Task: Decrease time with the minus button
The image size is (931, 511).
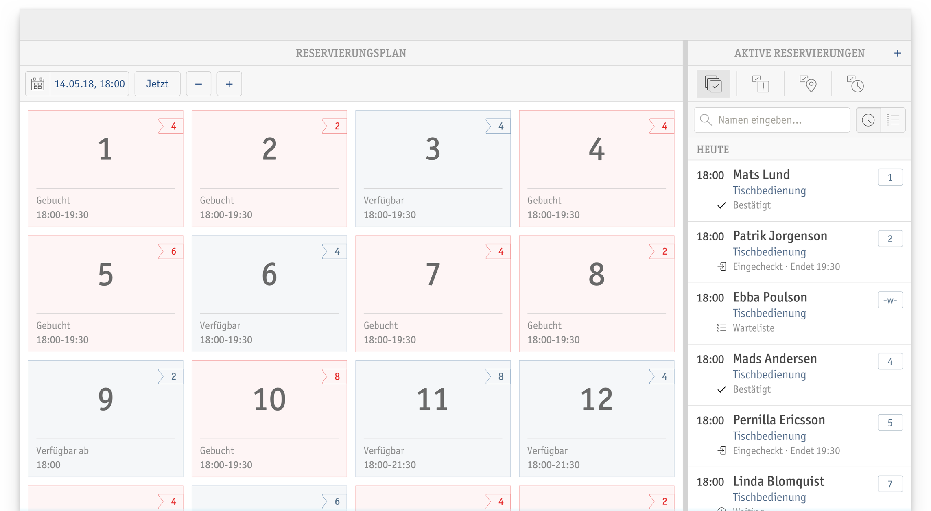Action: 199,84
